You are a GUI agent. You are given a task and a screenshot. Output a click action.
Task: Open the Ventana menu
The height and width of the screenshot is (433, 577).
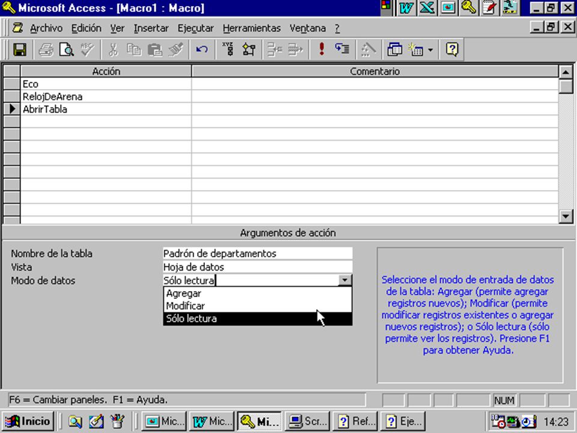(x=307, y=28)
